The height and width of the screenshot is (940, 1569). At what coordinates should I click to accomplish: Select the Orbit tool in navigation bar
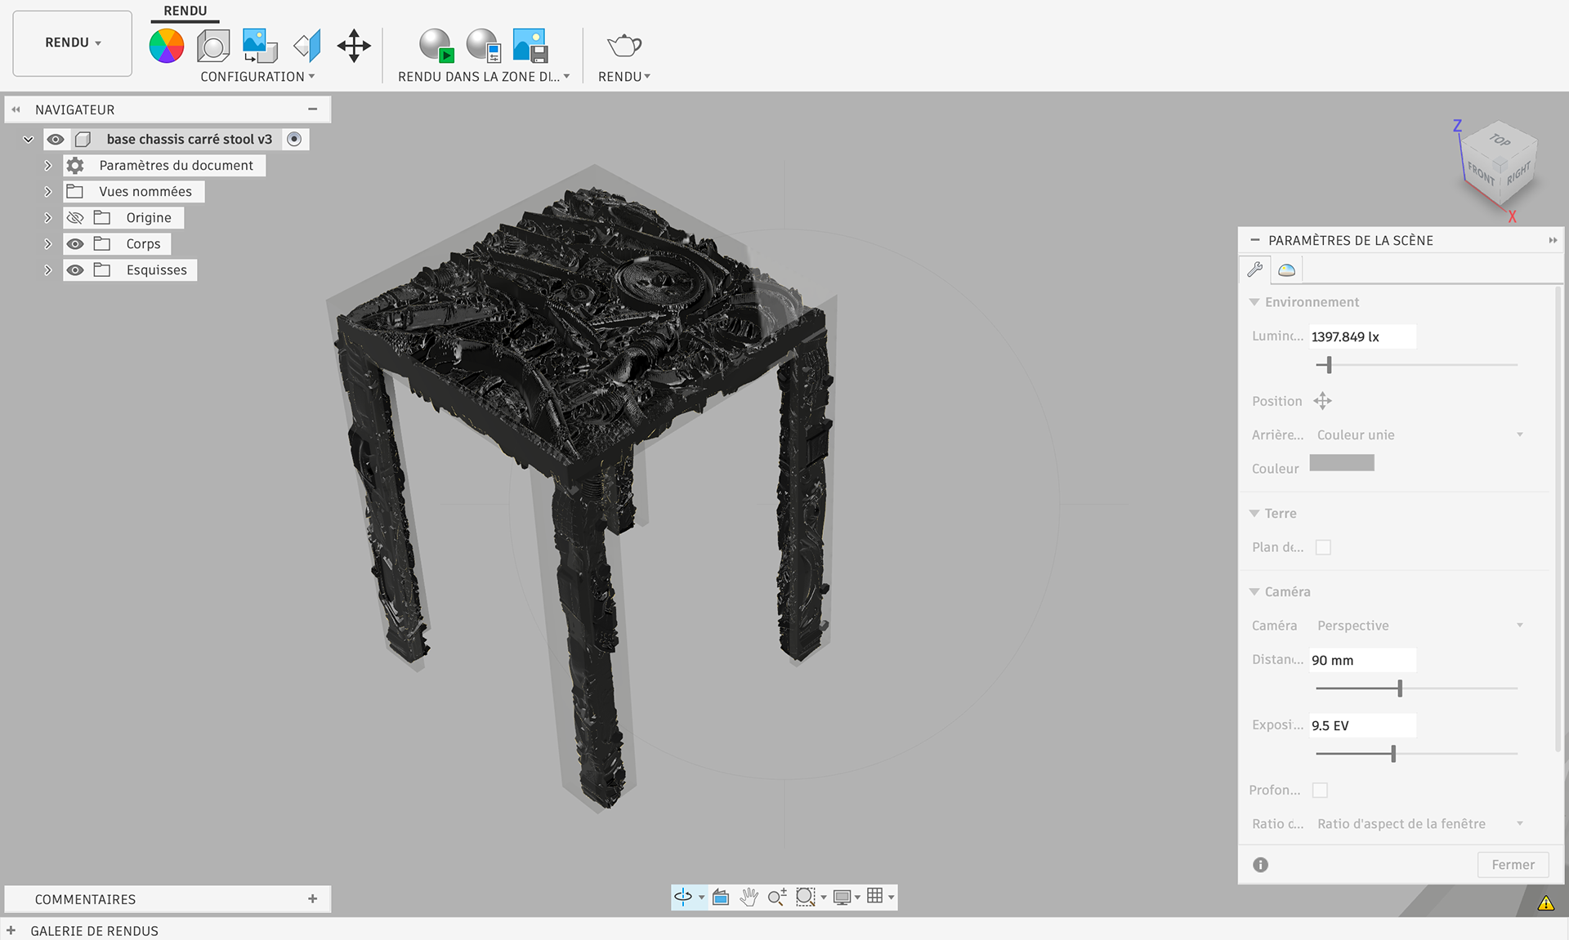tap(683, 897)
